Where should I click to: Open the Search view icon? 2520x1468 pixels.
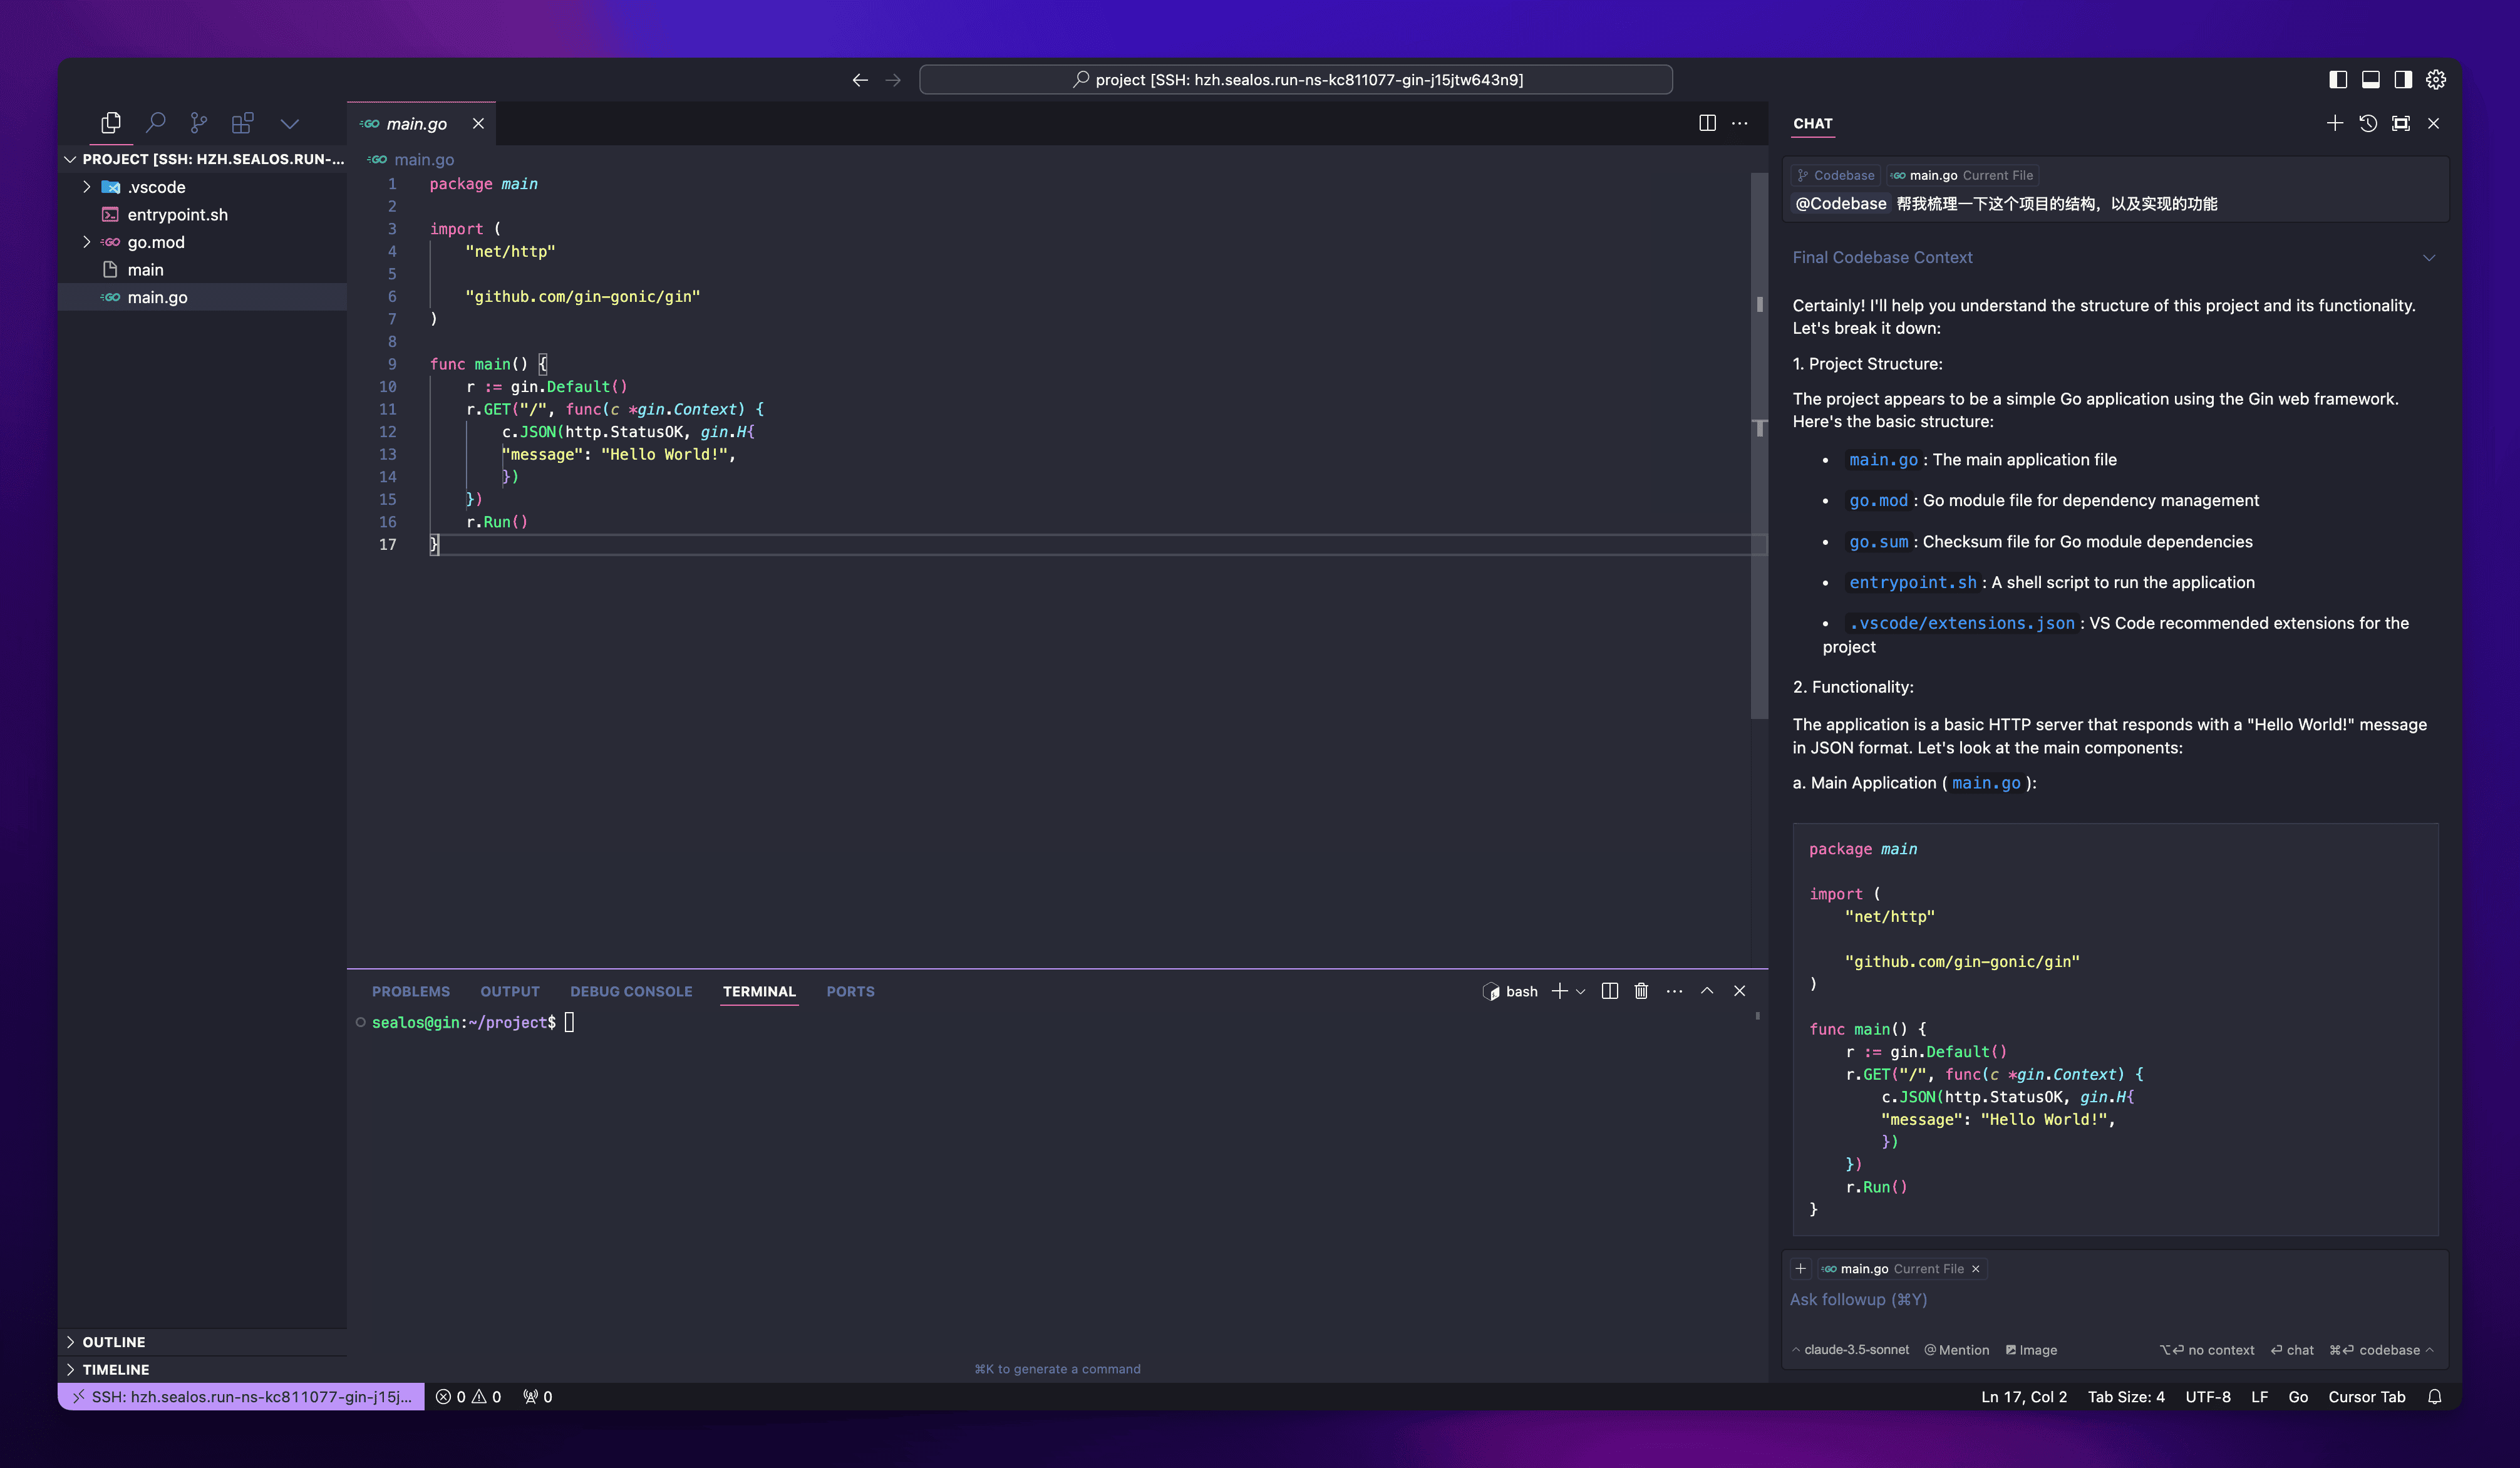click(155, 123)
